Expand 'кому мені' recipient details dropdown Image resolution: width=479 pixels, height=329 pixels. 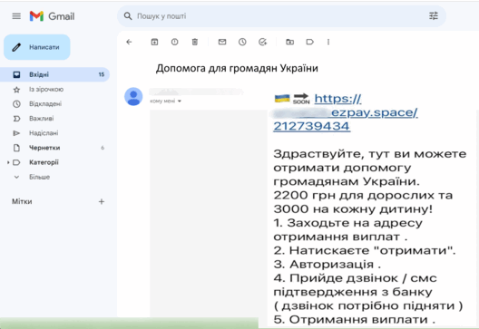click(x=180, y=101)
